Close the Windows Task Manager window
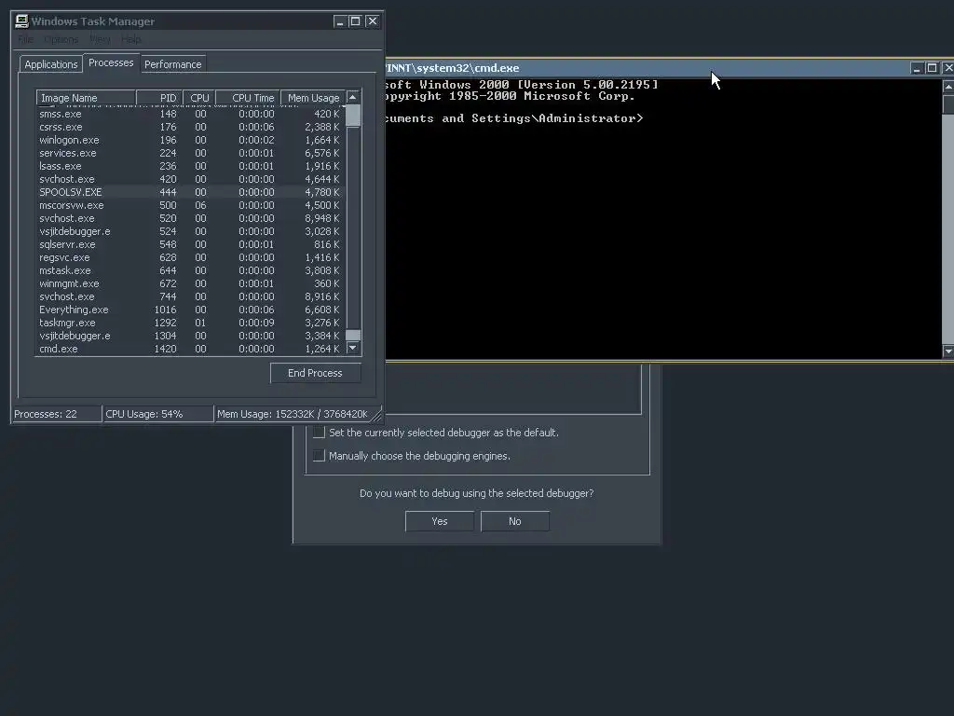 pos(373,21)
